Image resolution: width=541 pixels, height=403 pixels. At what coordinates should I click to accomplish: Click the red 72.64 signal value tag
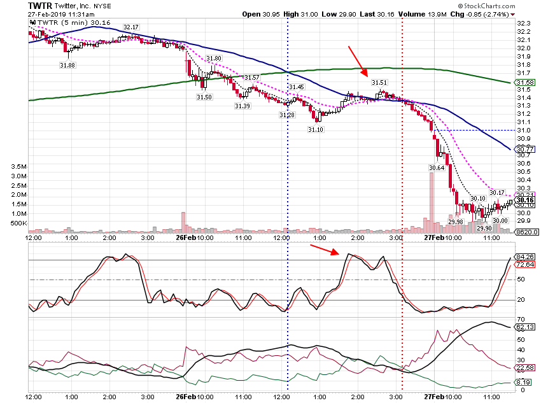pyautogui.click(x=525, y=265)
